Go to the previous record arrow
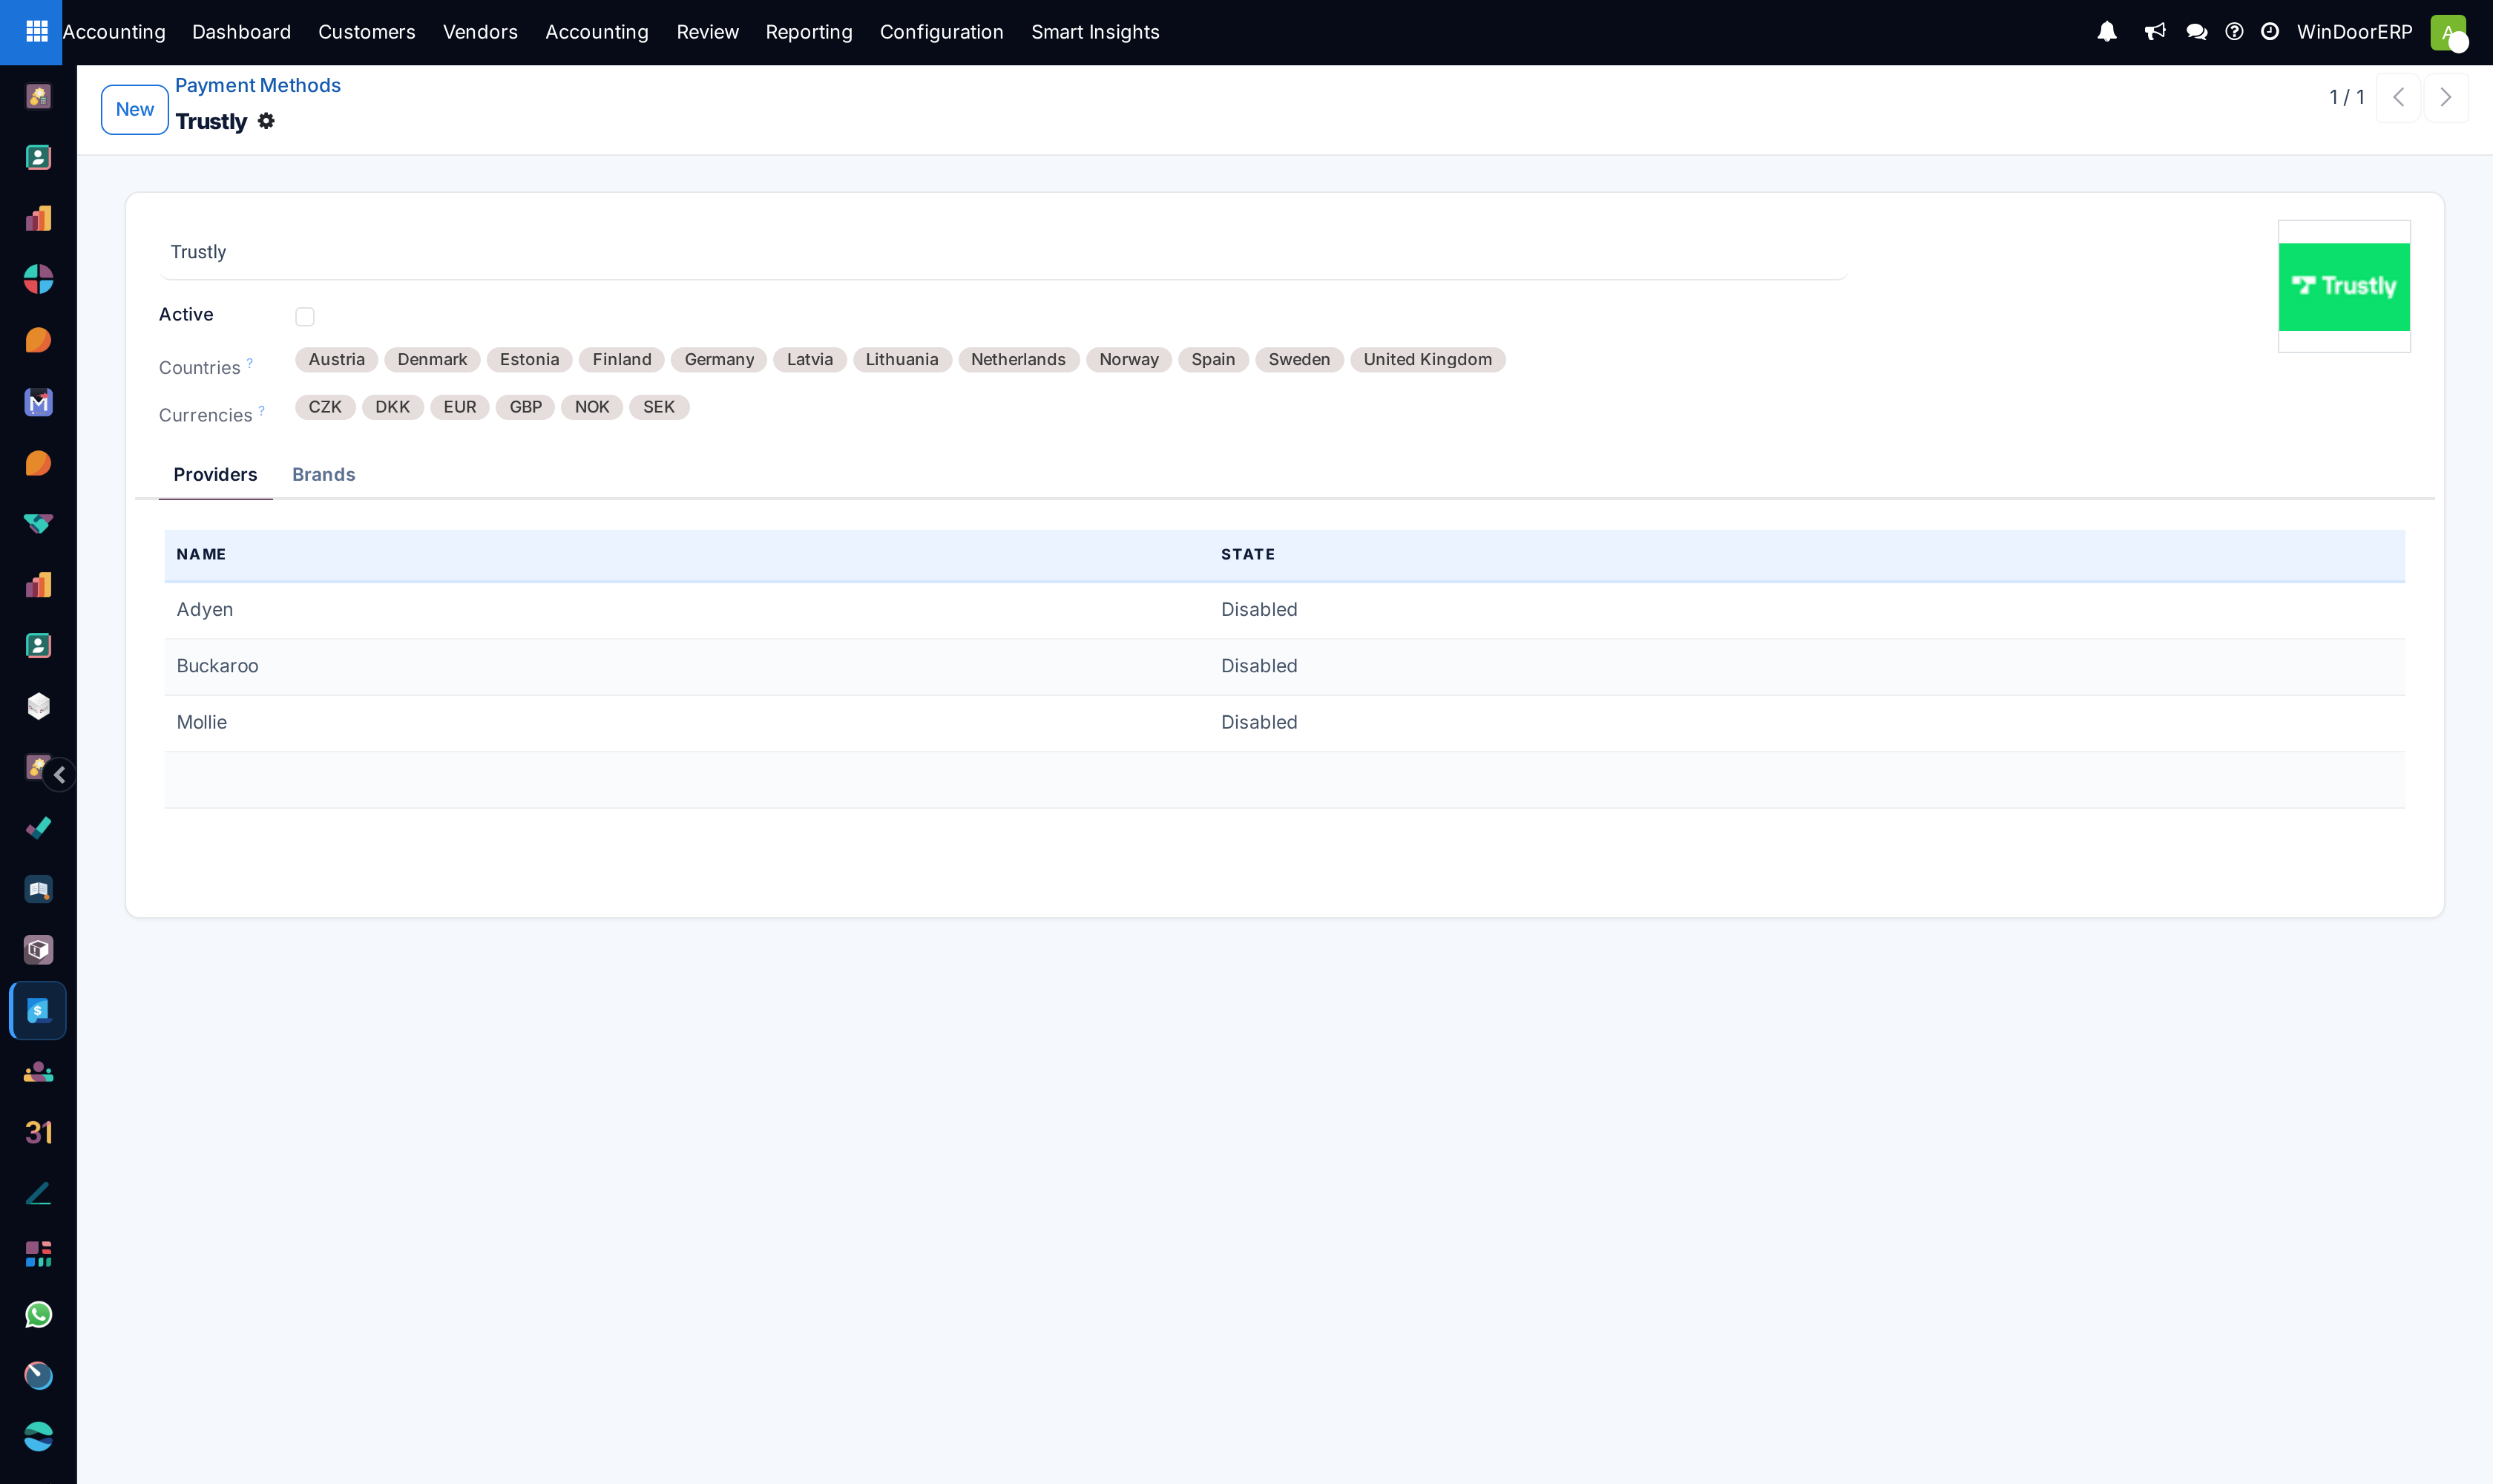 point(2398,97)
